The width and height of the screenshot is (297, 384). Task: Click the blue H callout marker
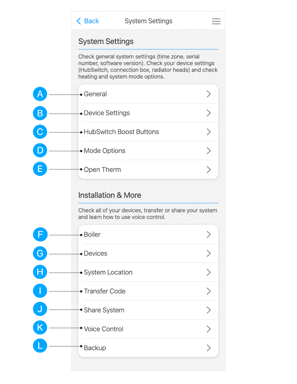point(40,272)
